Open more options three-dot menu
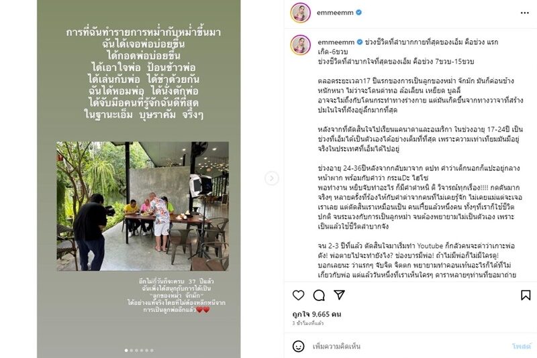The image size is (537, 358). (x=525, y=13)
